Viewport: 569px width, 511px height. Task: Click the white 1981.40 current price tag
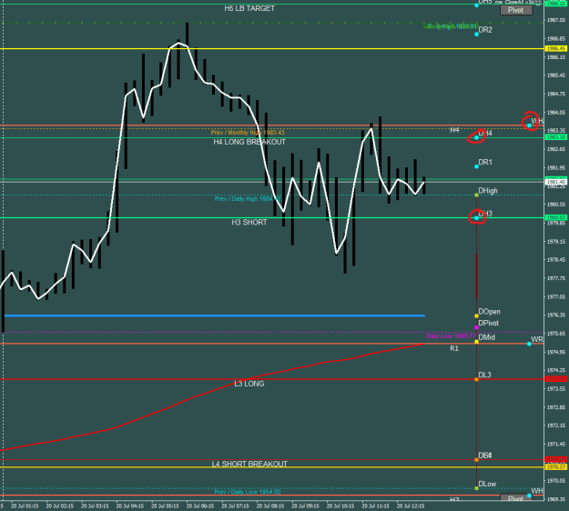click(556, 182)
